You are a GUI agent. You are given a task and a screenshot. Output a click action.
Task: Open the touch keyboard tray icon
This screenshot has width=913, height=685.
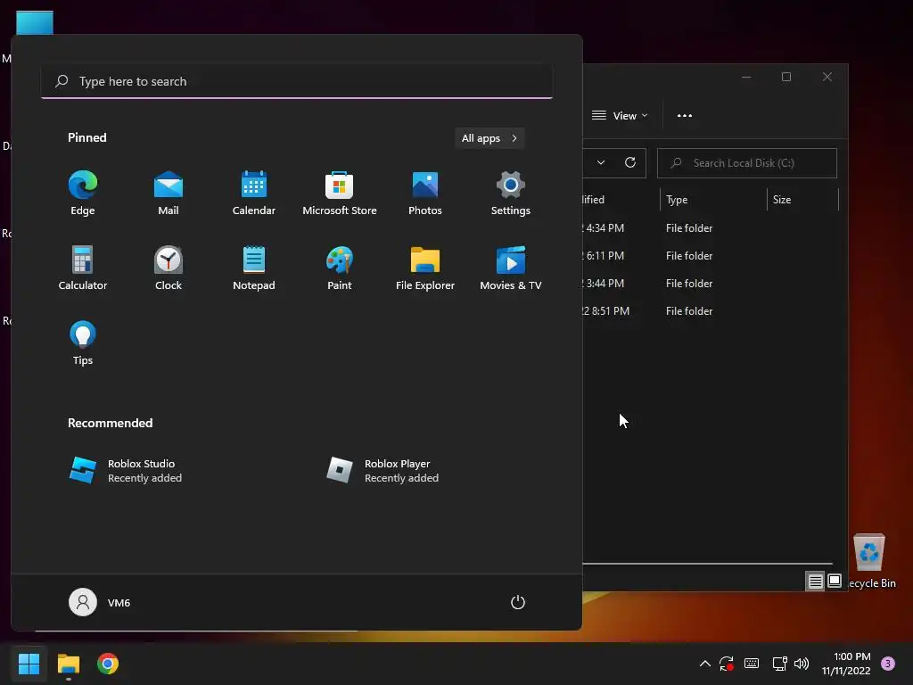click(752, 664)
